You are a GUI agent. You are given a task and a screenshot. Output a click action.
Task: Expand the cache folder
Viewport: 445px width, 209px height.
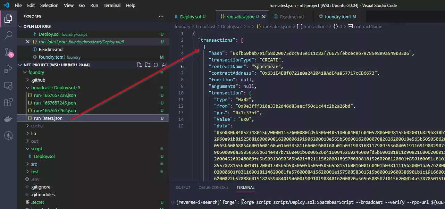pos(28,126)
